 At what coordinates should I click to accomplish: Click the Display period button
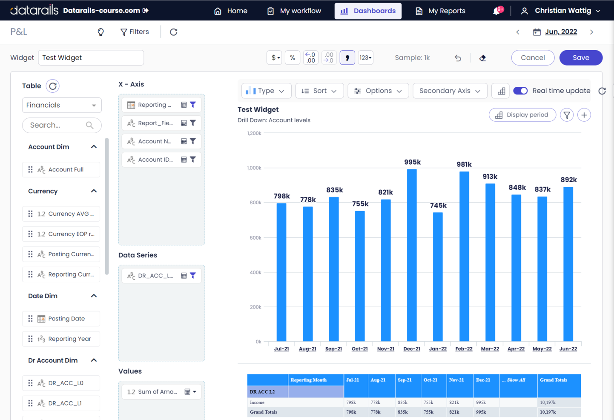(522, 114)
